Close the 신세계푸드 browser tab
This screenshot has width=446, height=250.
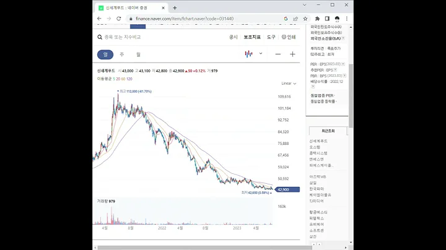point(163,8)
